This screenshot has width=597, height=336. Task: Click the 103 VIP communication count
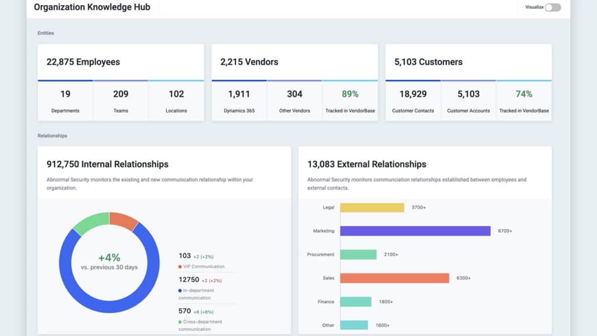coord(185,256)
